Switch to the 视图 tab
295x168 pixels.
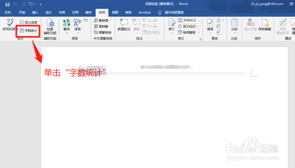115,12
